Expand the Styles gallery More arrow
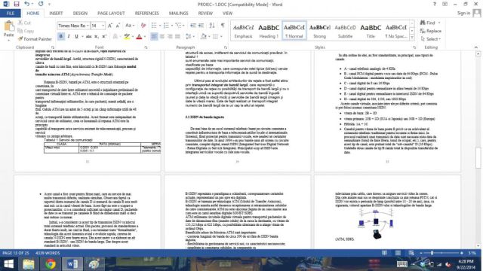 [x=412, y=38]
